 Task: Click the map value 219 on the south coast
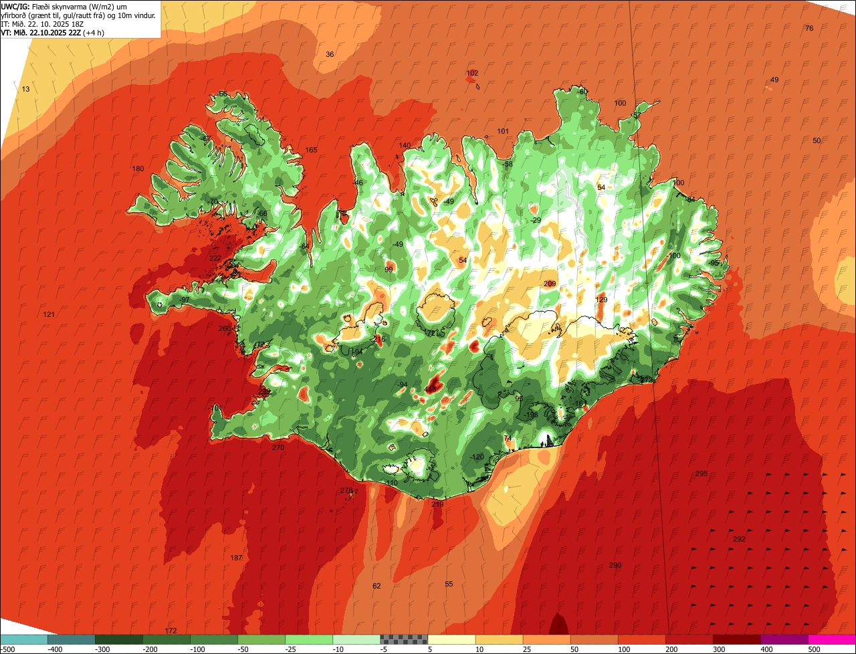click(437, 504)
